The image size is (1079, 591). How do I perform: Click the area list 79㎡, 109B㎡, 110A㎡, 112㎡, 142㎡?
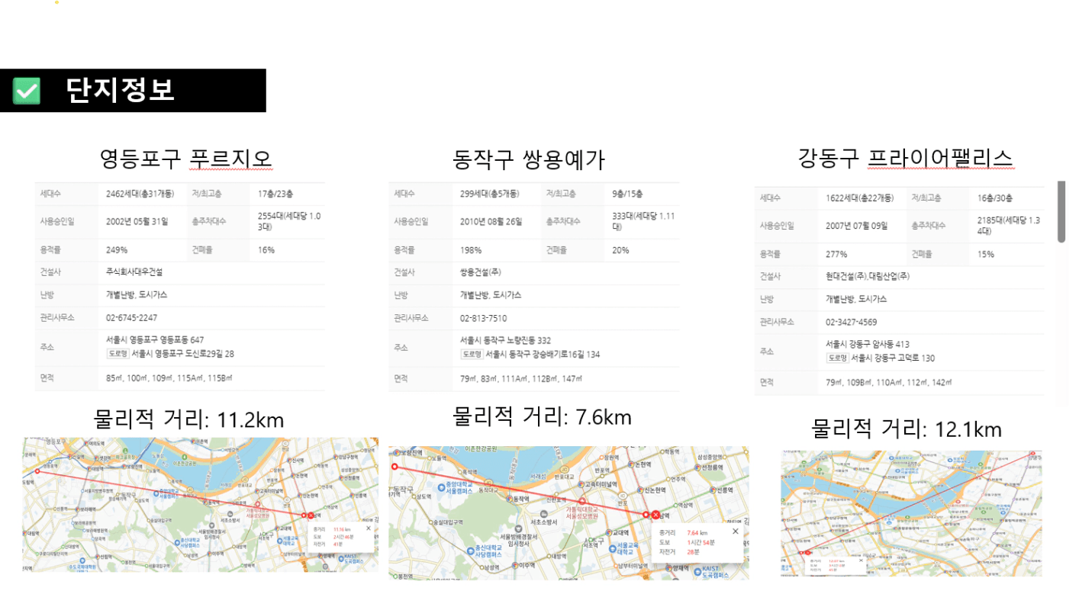888,383
